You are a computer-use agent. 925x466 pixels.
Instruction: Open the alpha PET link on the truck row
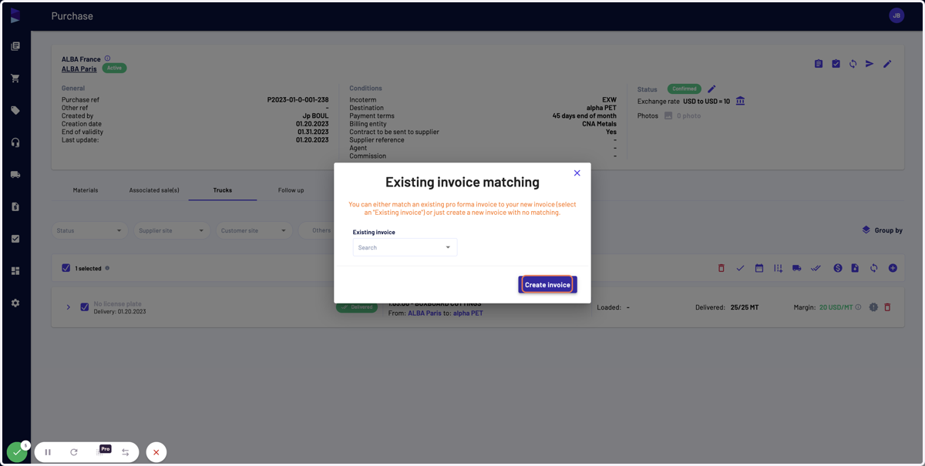(x=468, y=313)
